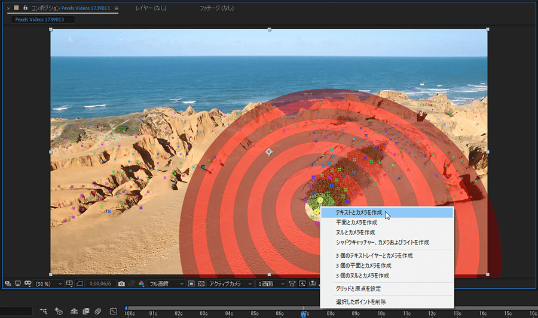Screen dimensions: 538x318
Task: Click the 0;00;06;55 current time field
Action: 100,284
